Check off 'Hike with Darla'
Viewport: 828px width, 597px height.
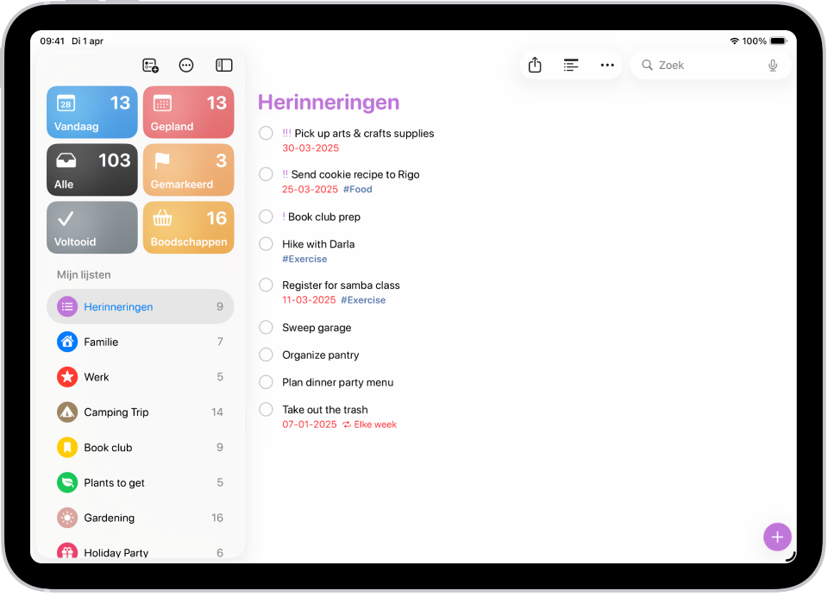pyautogui.click(x=266, y=243)
